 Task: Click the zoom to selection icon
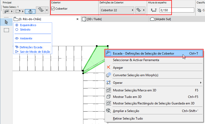108,111
